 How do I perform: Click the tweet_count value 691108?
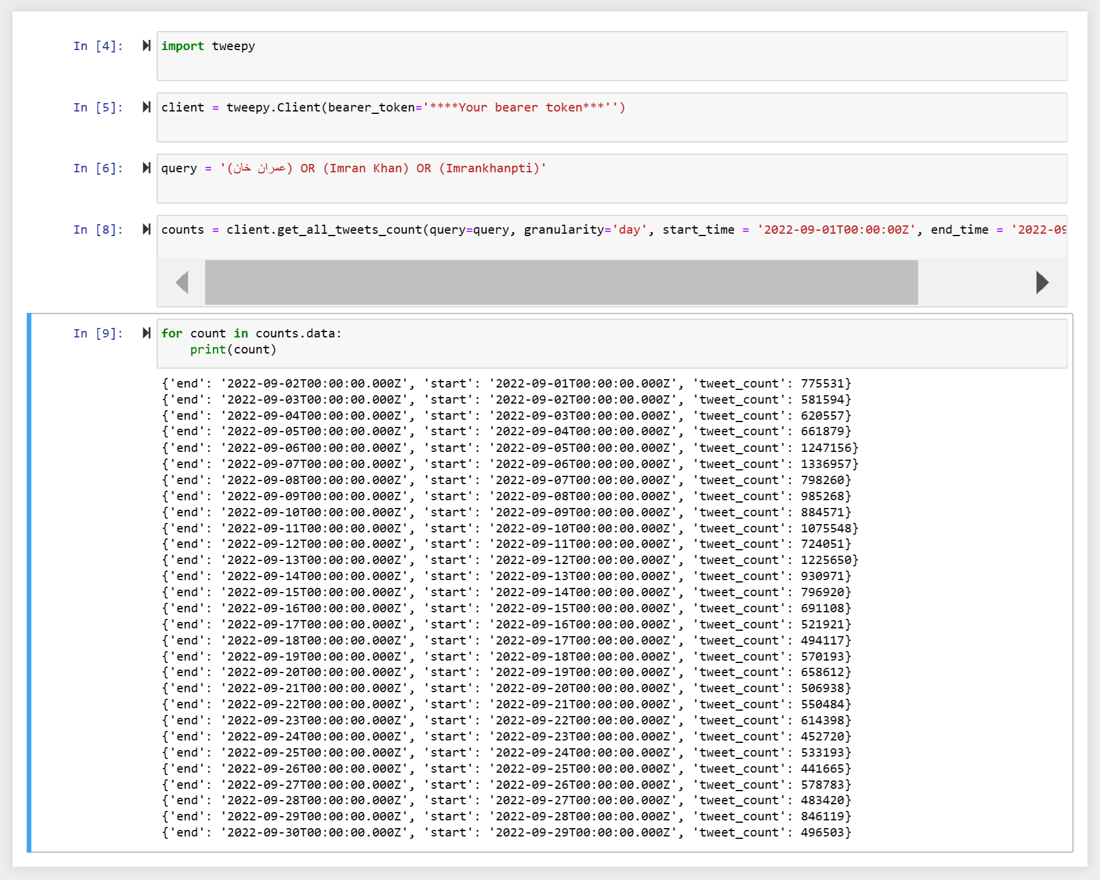(822, 608)
